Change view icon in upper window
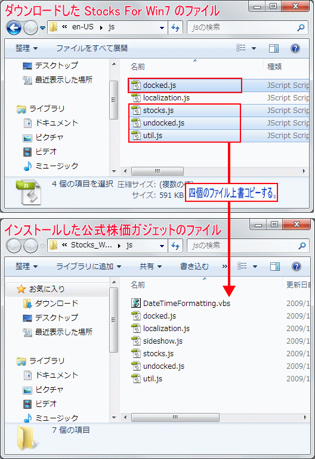This screenshot has height=459, width=315. pos(241,48)
